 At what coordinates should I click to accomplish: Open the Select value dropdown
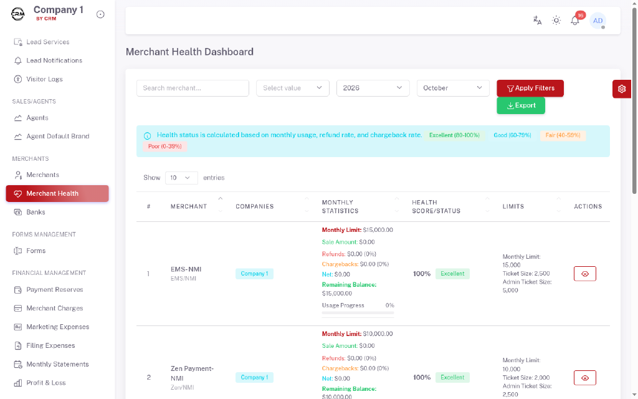point(293,88)
